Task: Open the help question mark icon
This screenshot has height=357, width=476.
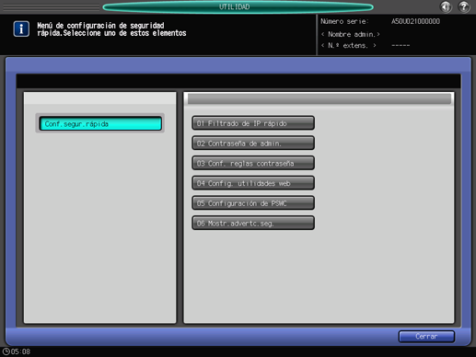Action: click(x=464, y=6)
